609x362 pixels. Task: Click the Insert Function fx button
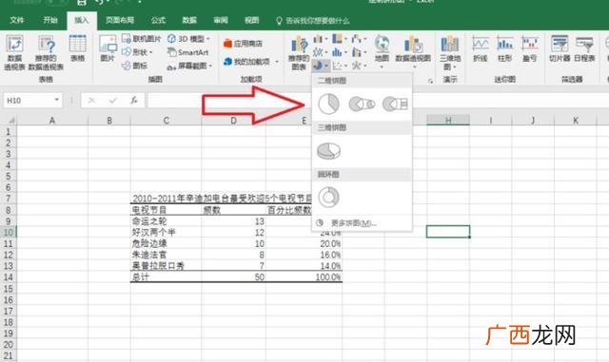coord(134,101)
